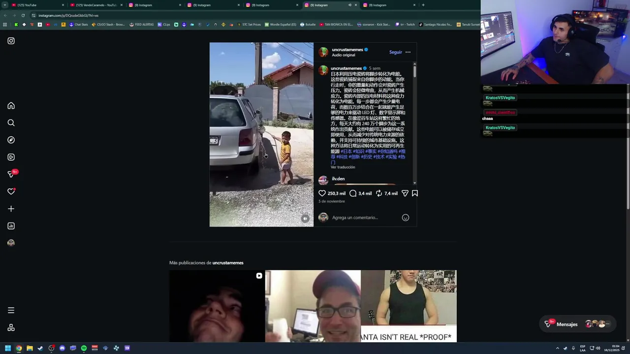Expand the system tray hidden icons chevron

point(558,348)
